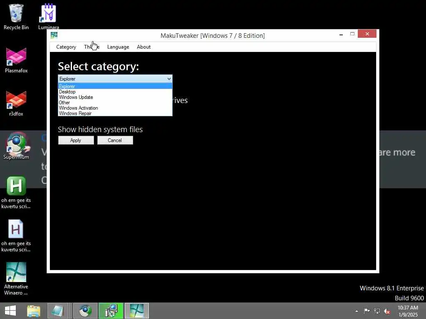This screenshot has height=319, width=426.
Task: Launch the Luminara desktop shortcut
Action: coord(48,16)
